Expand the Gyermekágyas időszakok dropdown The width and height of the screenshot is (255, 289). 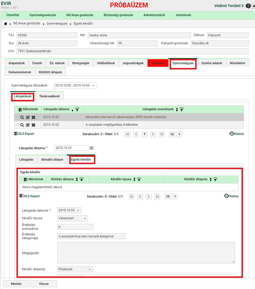pyautogui.click(x=75, y=86)
